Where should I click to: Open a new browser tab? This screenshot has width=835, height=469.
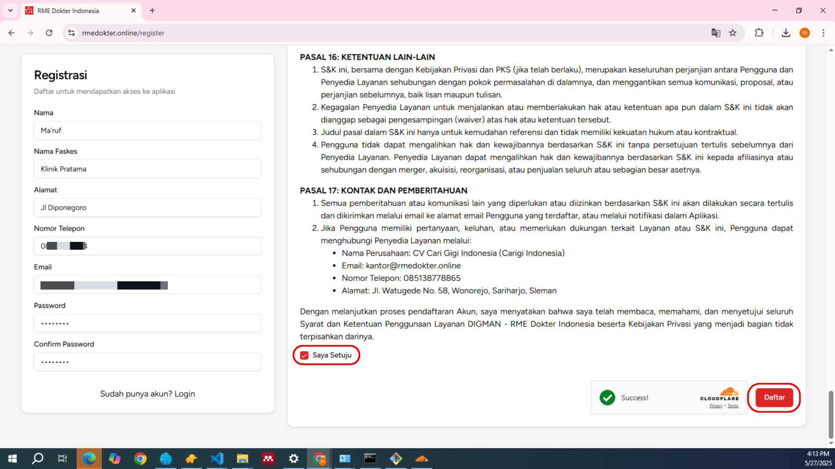(152, 10)
